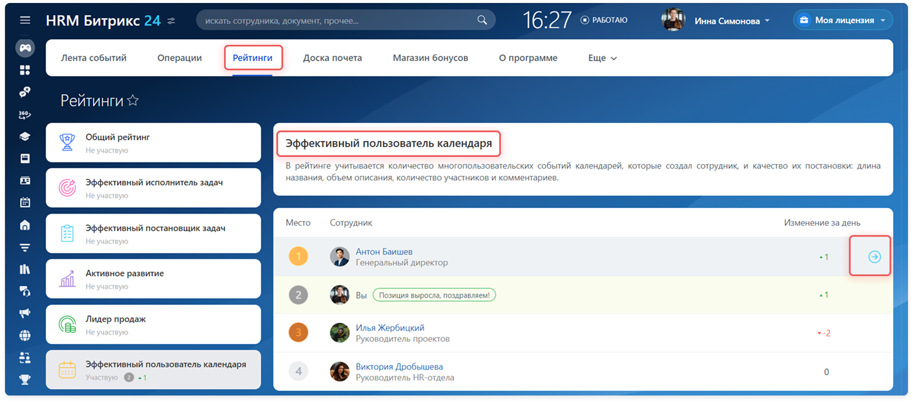This screenshot has height=403, width=913.
Task: Click the megaphone icon in sidebar
Action: [x=25, y=313]
